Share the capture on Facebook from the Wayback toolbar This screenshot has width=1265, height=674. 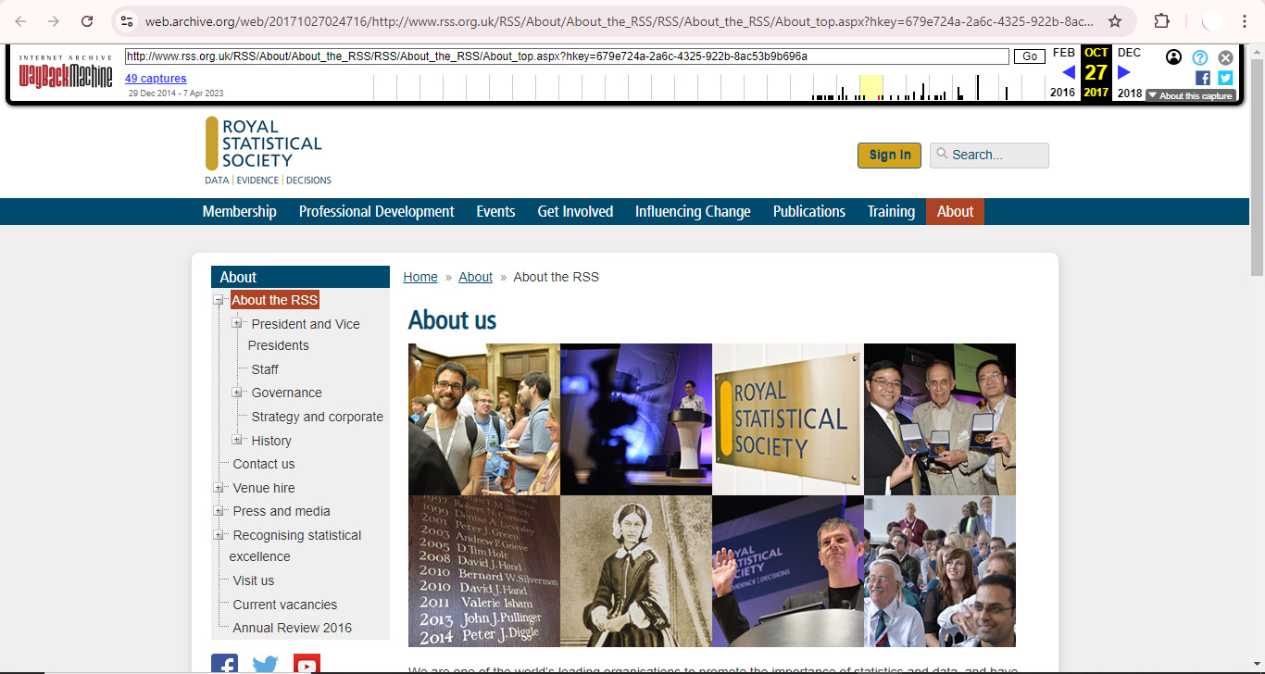click(1202, 79)
